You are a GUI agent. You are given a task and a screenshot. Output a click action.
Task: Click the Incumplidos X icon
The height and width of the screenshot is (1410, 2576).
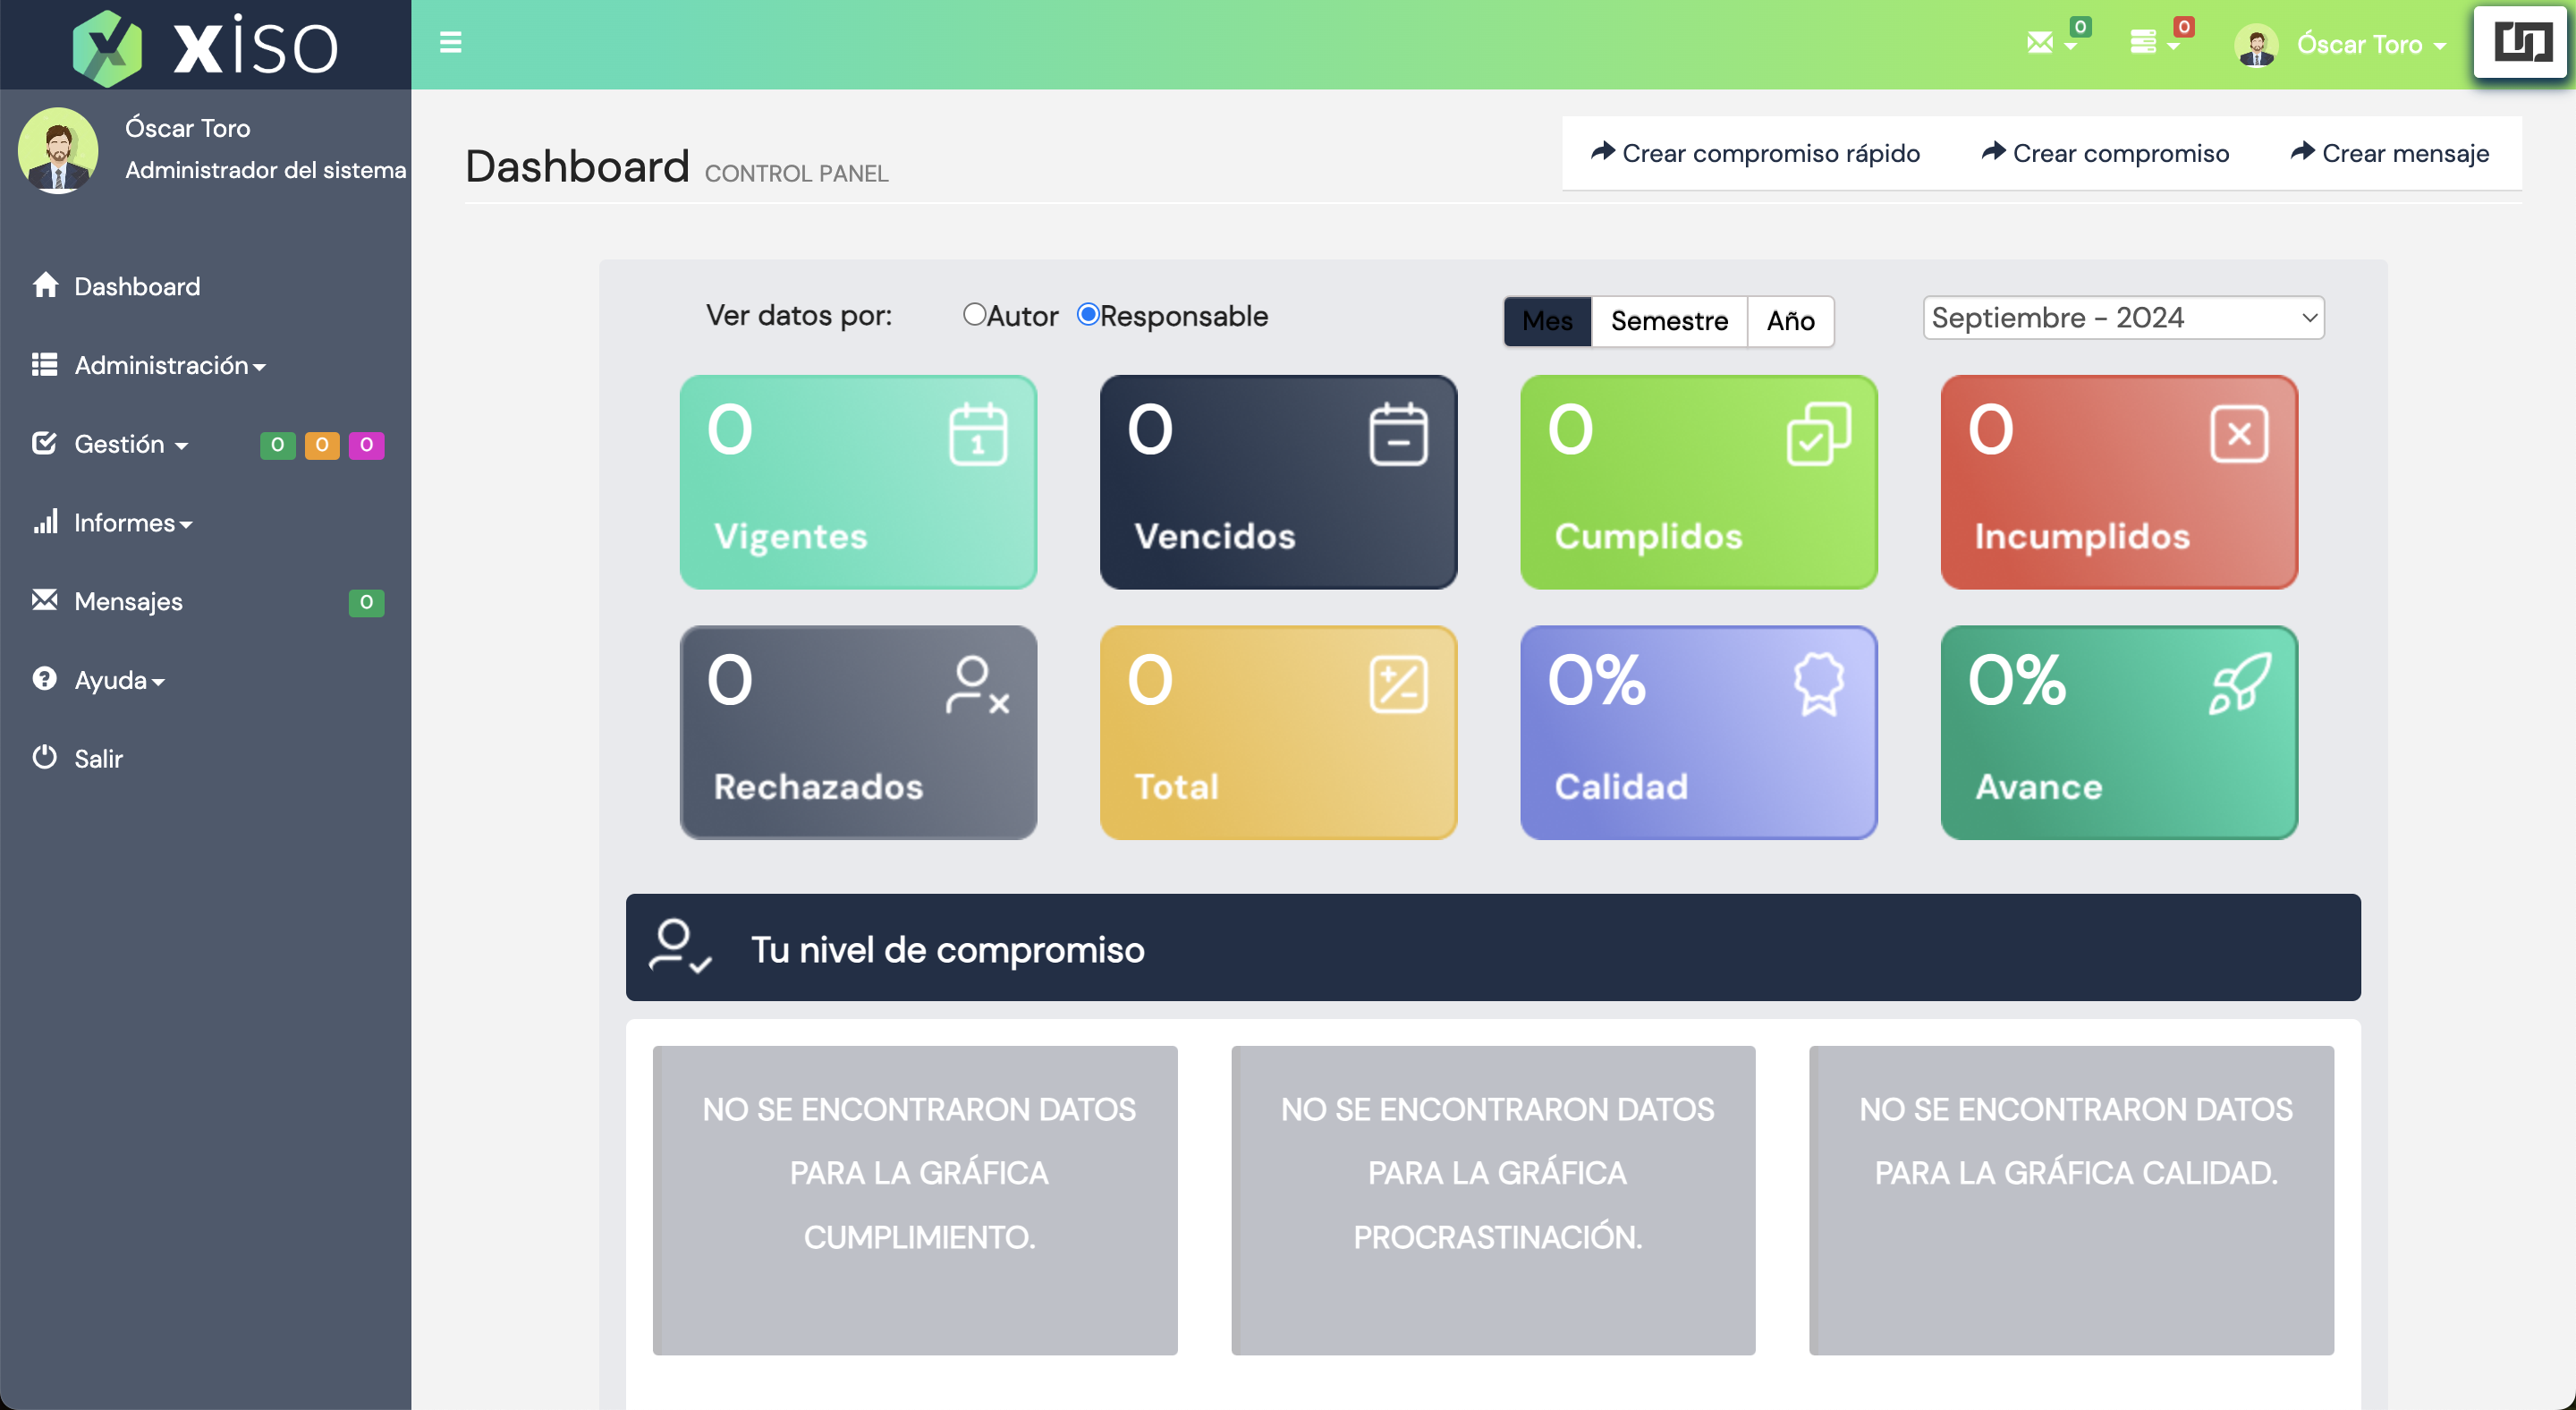(x=2238, y=434)
